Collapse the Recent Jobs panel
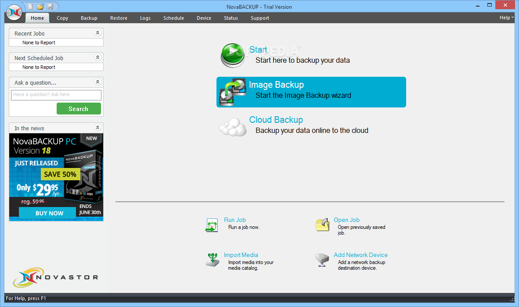This screenshot has height=307, width=519. point(97,33)
